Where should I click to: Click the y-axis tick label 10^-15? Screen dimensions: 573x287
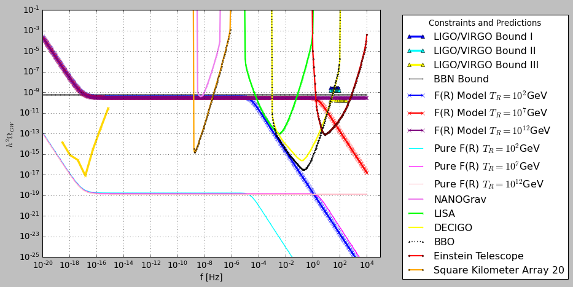click(x=31, y=154)
